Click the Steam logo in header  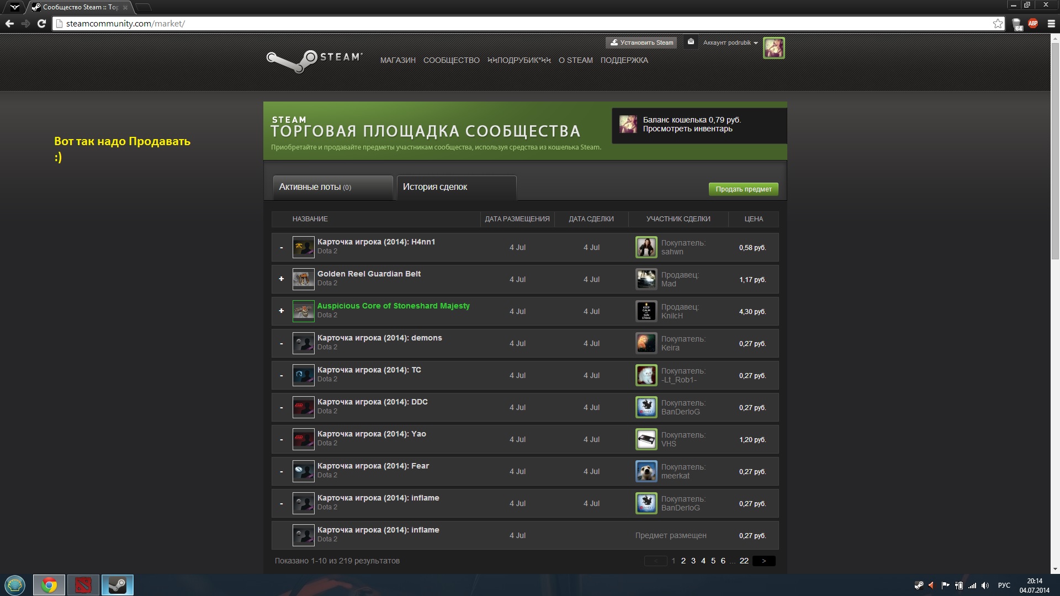[314, 61]
